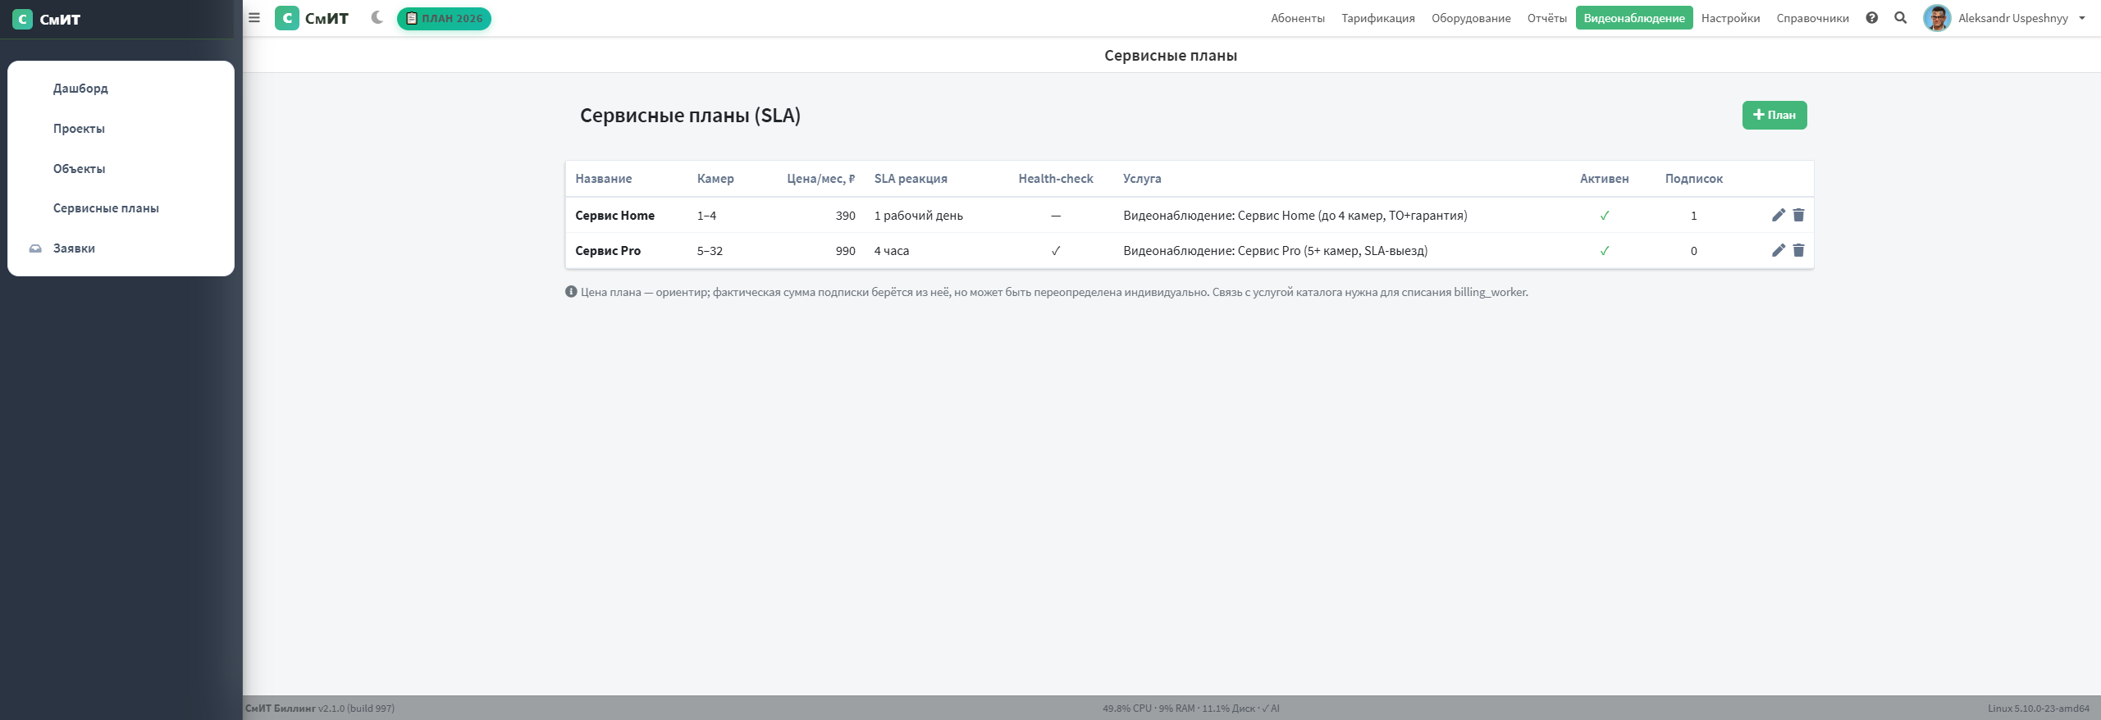2101x720 pixels.
Task: Click the СмИТ Биллинг version text
Action: [x=320, y=709]
